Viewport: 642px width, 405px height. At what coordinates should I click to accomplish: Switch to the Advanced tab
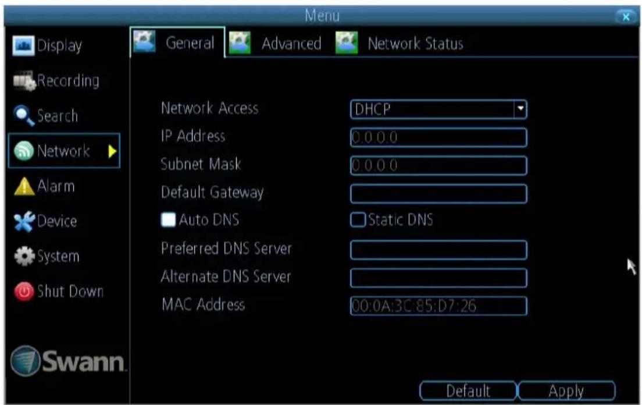pyautogui.click(x=275, y=42)
